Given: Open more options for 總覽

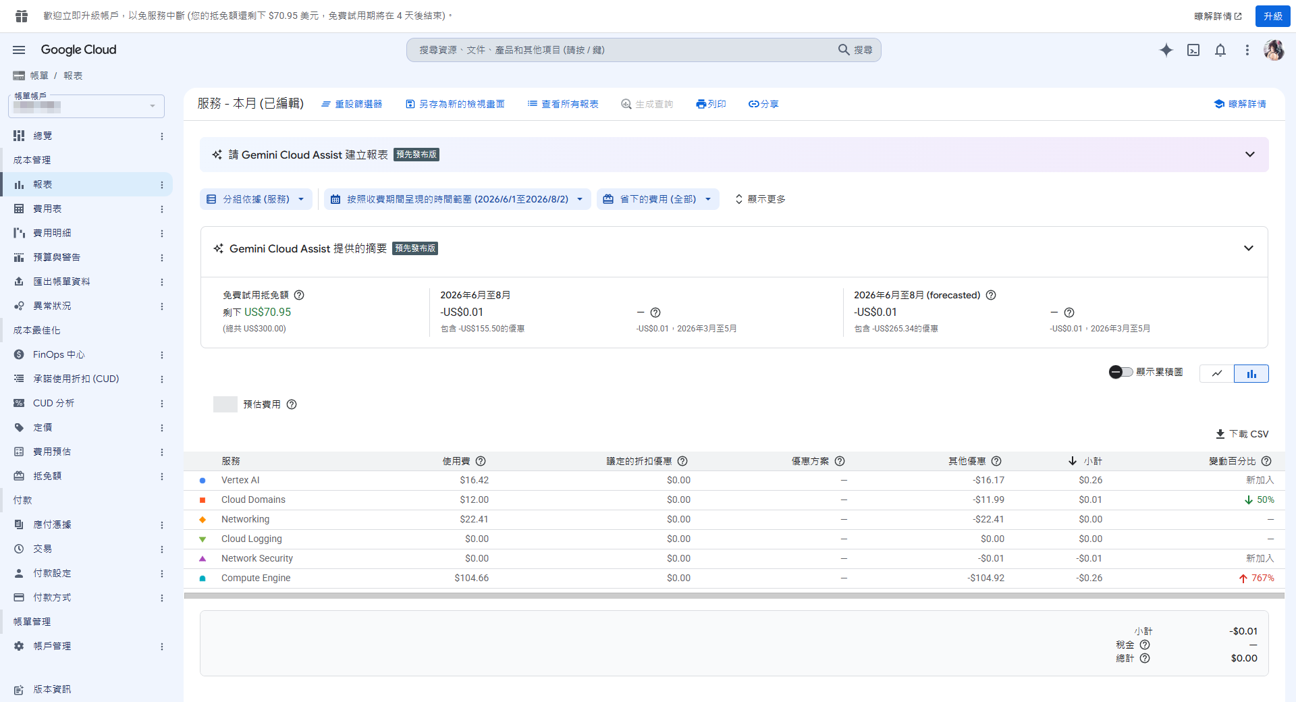Looking at the screenshot, I should pos(162,136).
